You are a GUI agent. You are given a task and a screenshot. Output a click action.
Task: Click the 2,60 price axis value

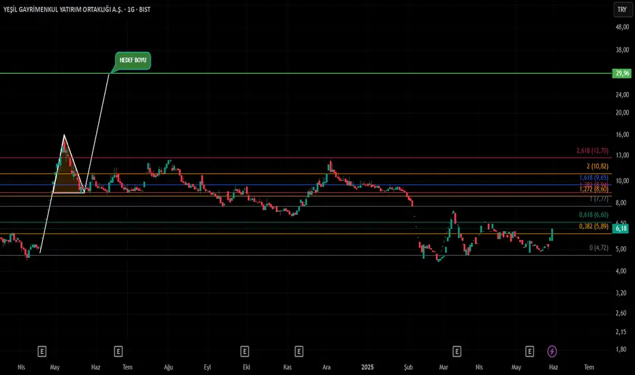pos(621,313)
